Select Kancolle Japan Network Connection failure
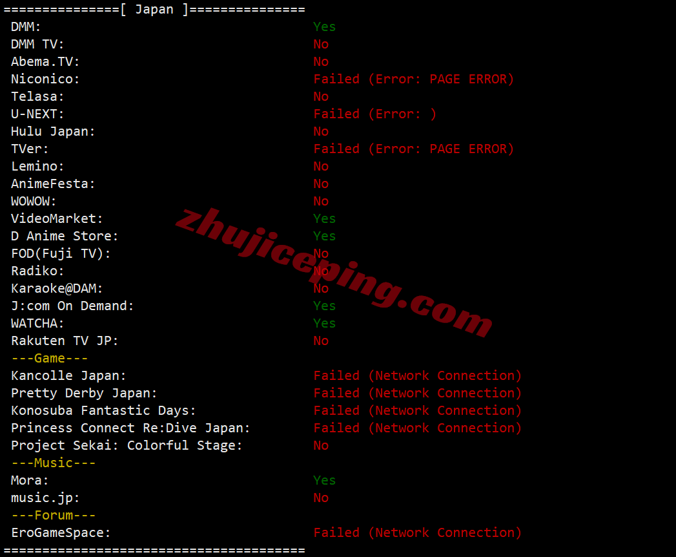Image resolution: width=676 pixels, height=557 pixels. point(417,376)
